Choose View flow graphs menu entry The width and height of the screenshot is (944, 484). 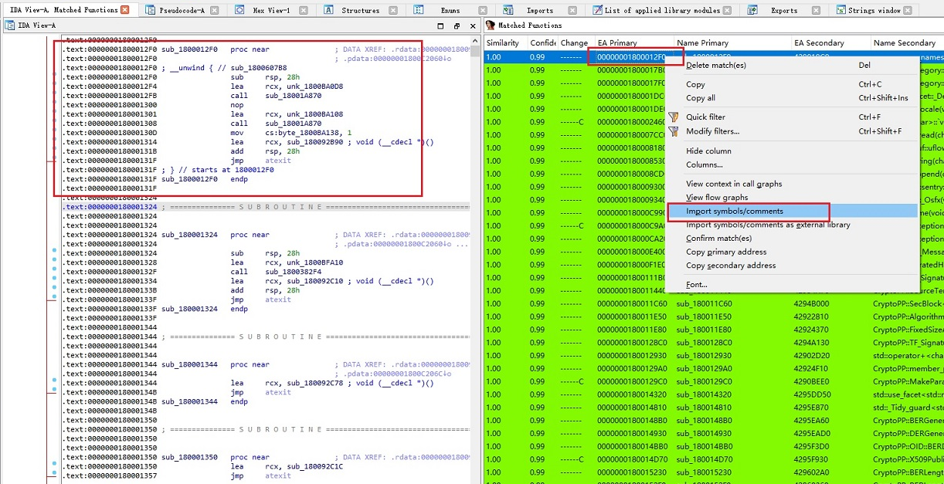click(716, 198)
